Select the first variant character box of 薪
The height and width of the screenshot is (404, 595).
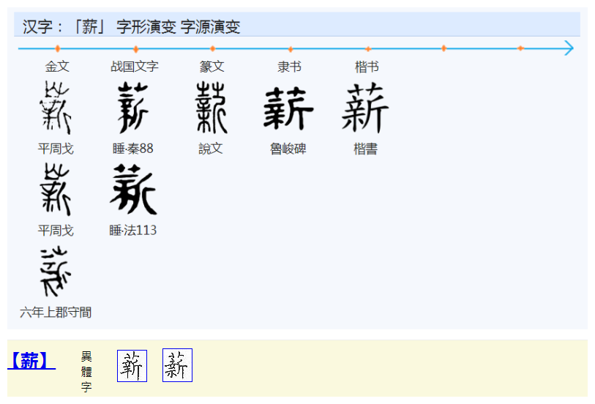[x=132, y=366]
